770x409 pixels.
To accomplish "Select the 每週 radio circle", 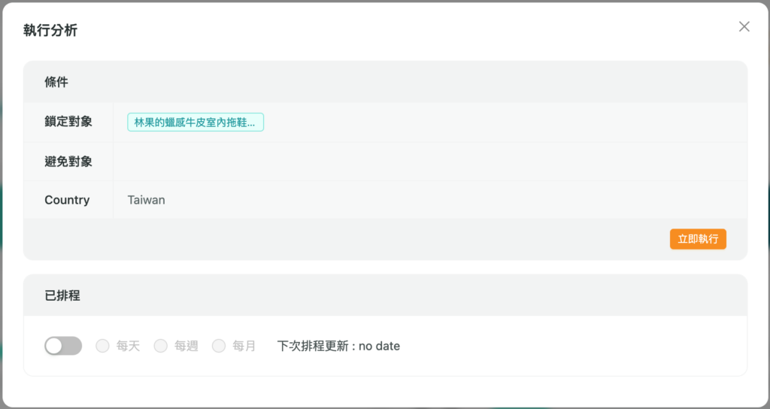I will (x=161, y=346).
